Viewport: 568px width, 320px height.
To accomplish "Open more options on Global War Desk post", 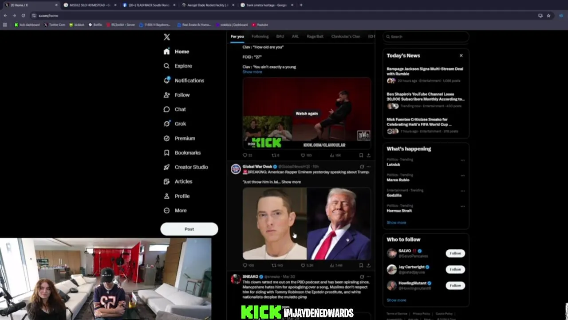I will (x=368, y=167).
